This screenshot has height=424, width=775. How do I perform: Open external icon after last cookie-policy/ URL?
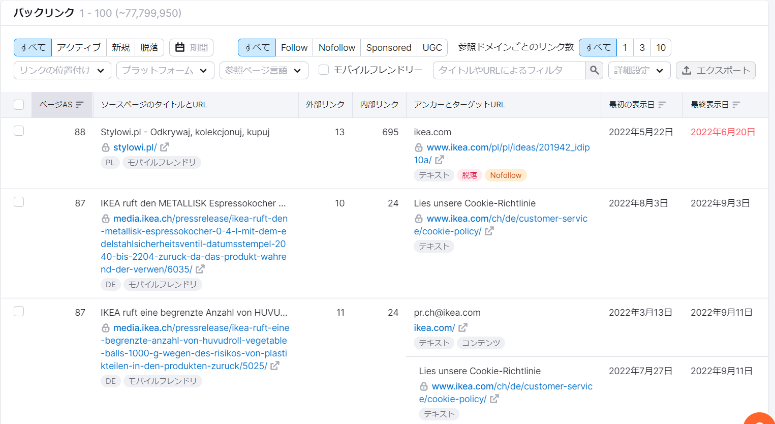pyautogui.click(x=494, y=399)
